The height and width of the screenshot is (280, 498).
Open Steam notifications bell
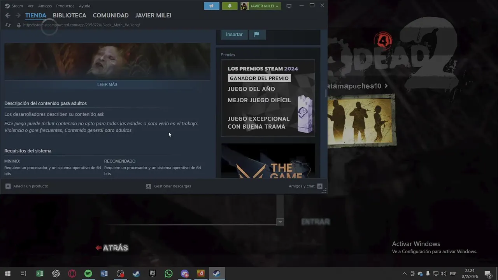tap(230, 6)
